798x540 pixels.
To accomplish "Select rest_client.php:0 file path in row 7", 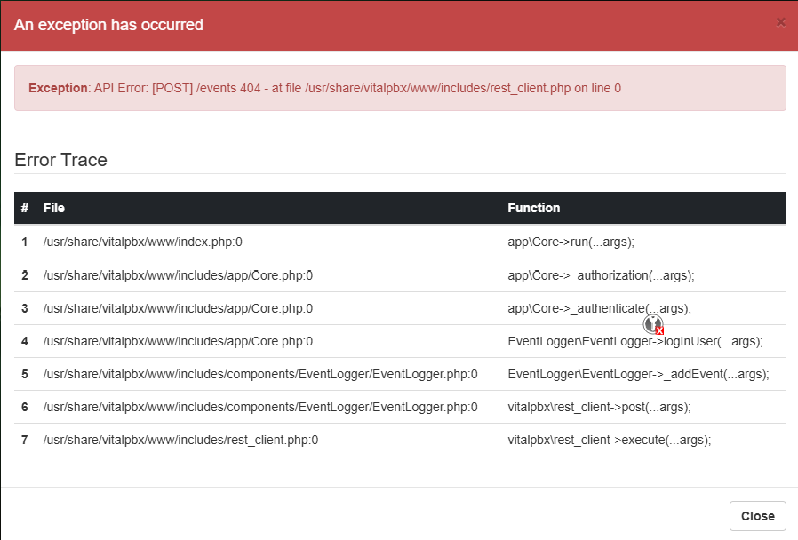I will point(180,440).
